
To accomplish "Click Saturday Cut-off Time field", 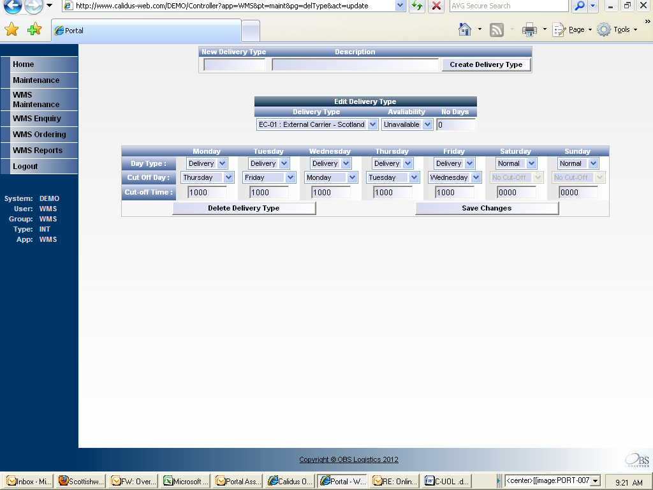I will point(517,193).
